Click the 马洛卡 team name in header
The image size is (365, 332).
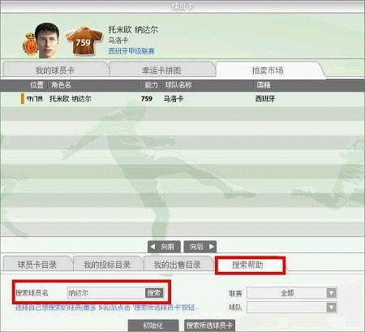pos(118,41)
